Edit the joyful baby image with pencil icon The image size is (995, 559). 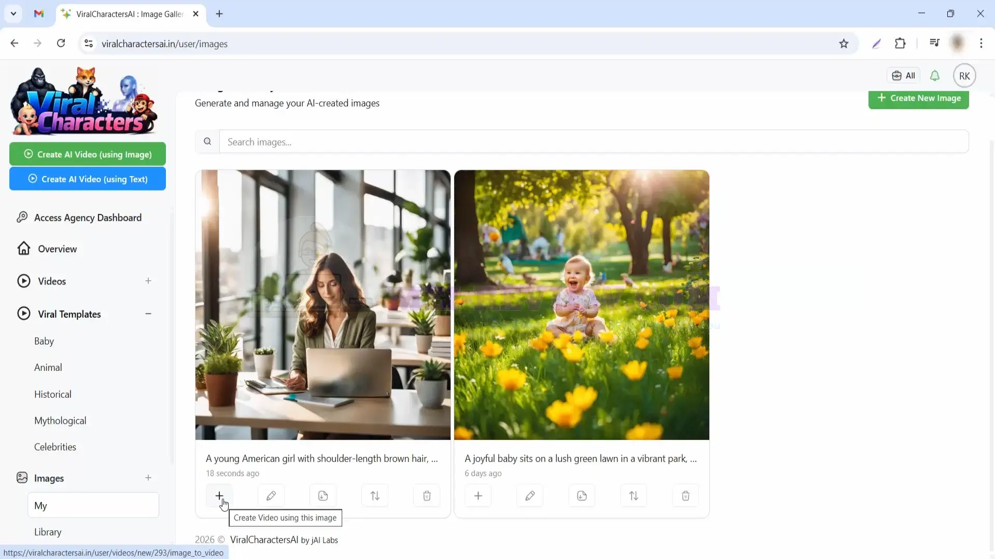(x=530, y=496)
